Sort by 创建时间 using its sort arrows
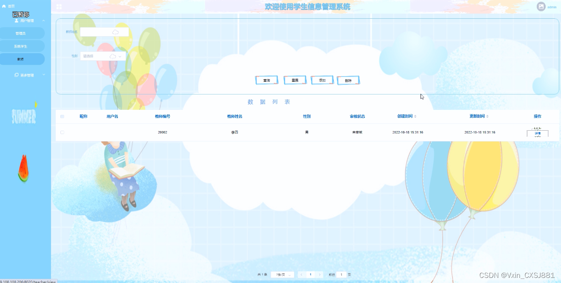The width and height of the screenshot is (561, 283). click(x=415, y=116)
